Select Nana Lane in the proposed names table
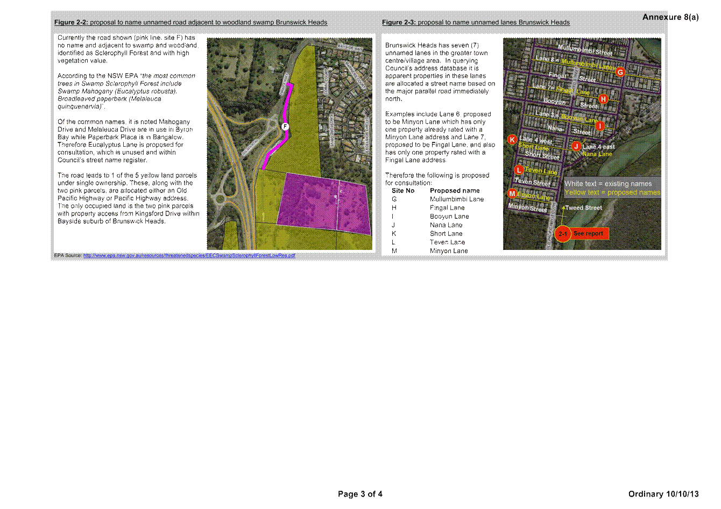 [446, 225]
